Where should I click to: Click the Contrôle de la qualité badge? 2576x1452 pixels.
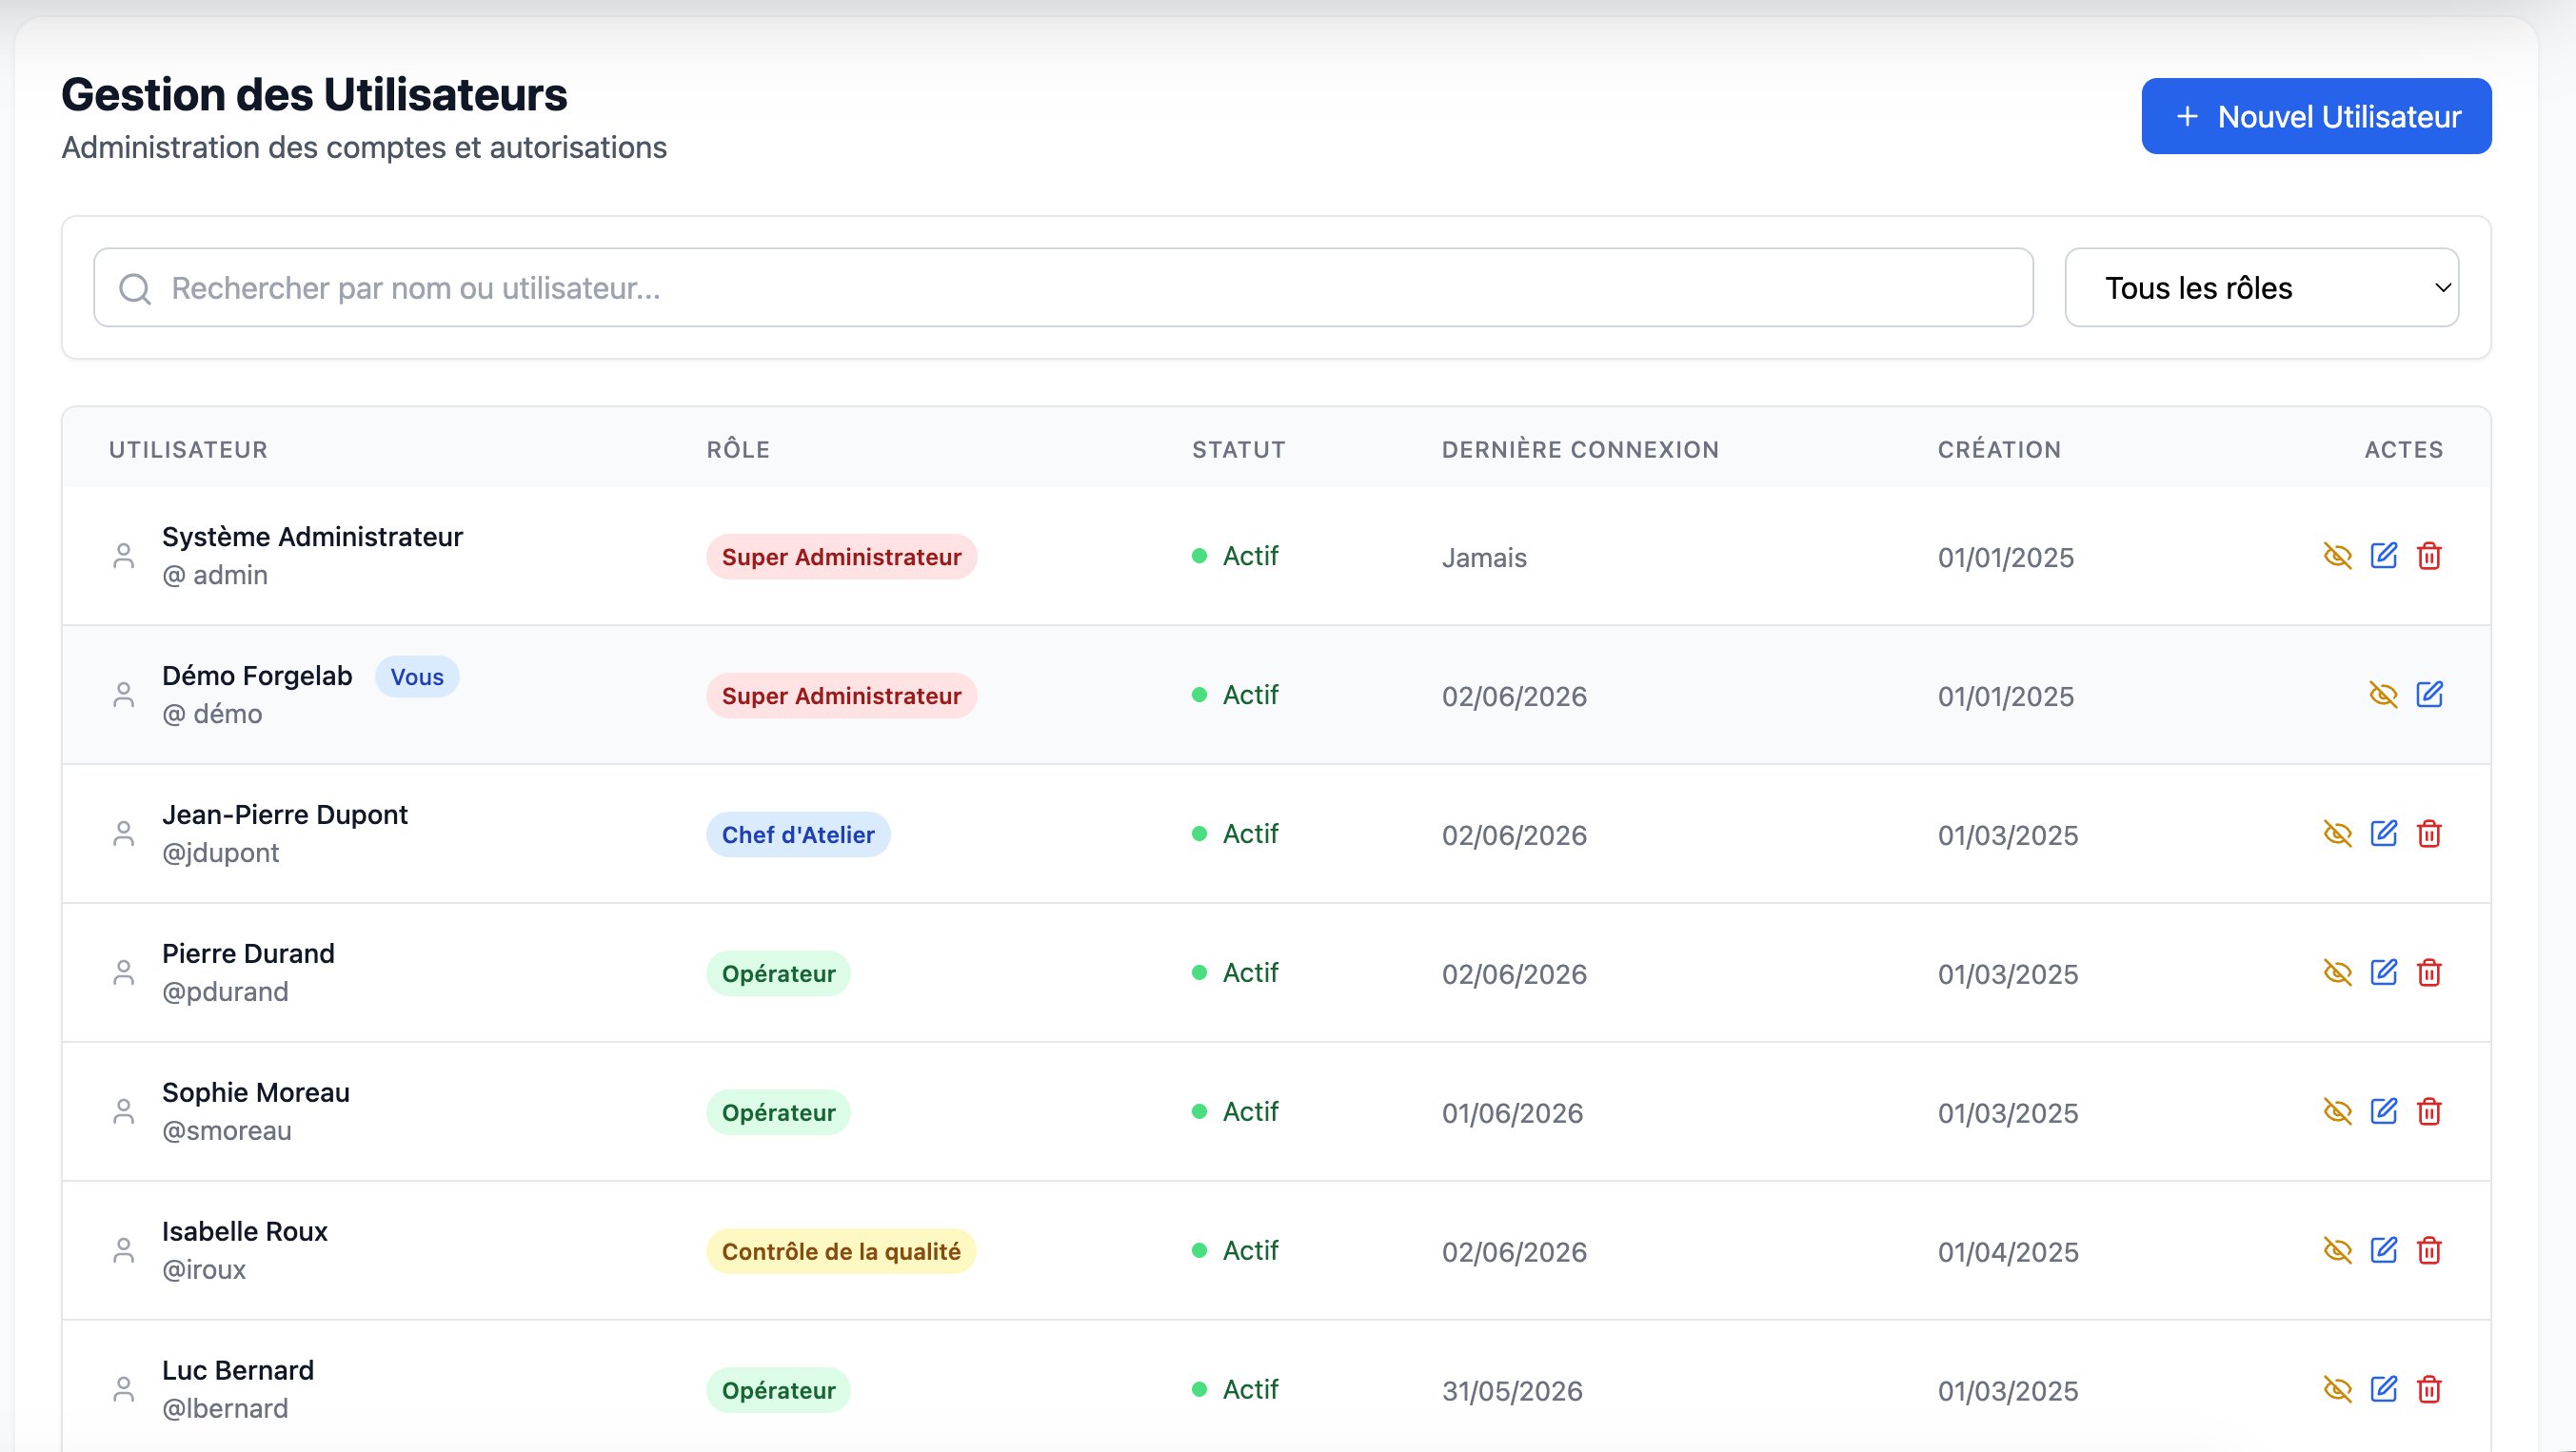pos(841,1251)
